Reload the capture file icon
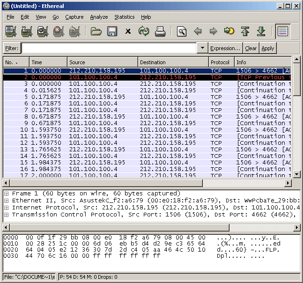 (x=144, y=31)
